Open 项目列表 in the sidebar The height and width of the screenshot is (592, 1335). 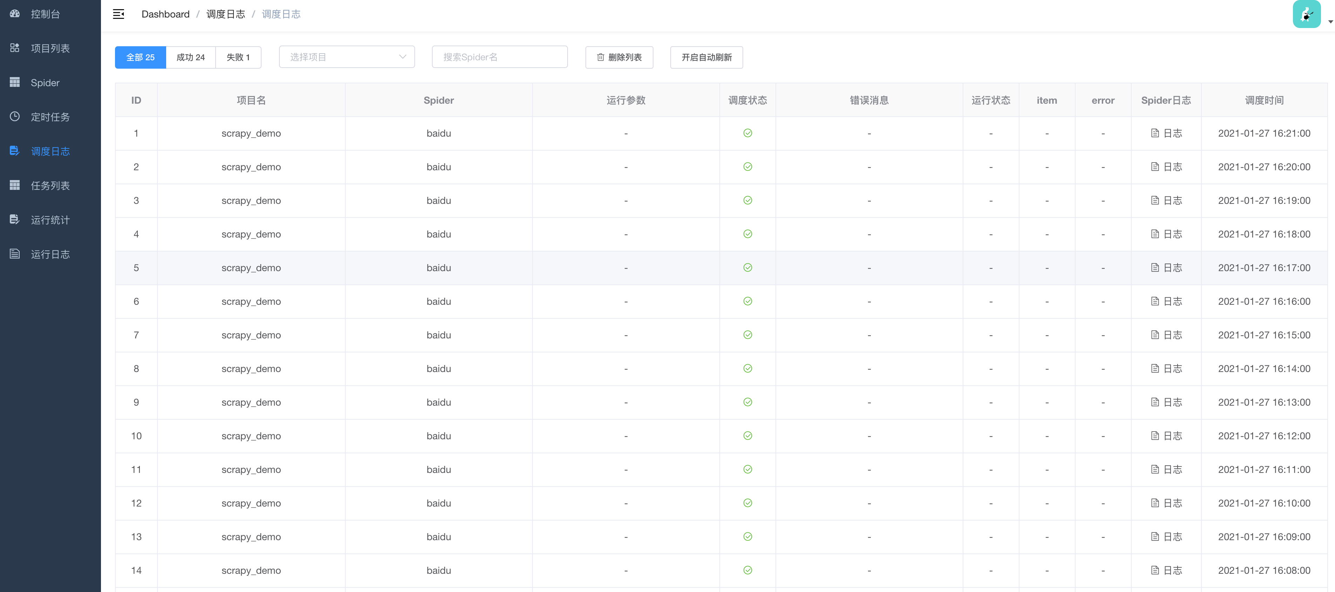click(x=50, y=48)
